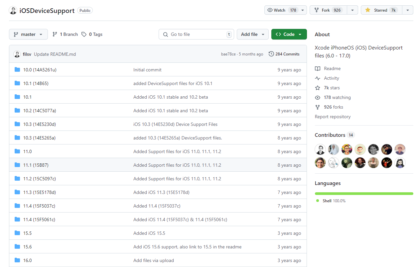Screen dimensions: 419x267
Task: Open the green Code dropdown
Action: (x=289, y=34)
